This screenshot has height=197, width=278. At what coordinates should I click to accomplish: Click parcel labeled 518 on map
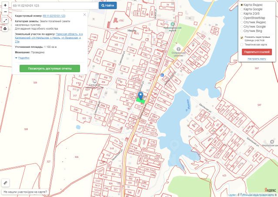point(112,148)
